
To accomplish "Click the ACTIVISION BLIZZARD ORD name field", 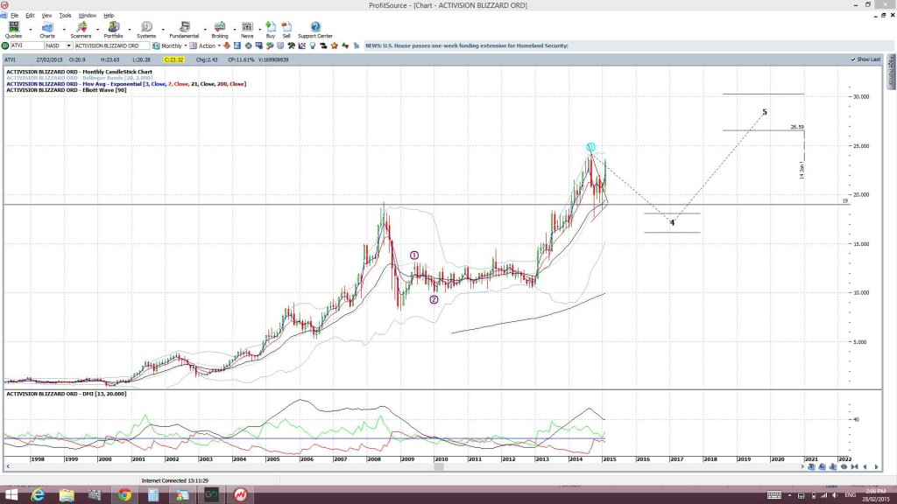I will point(111,45).
